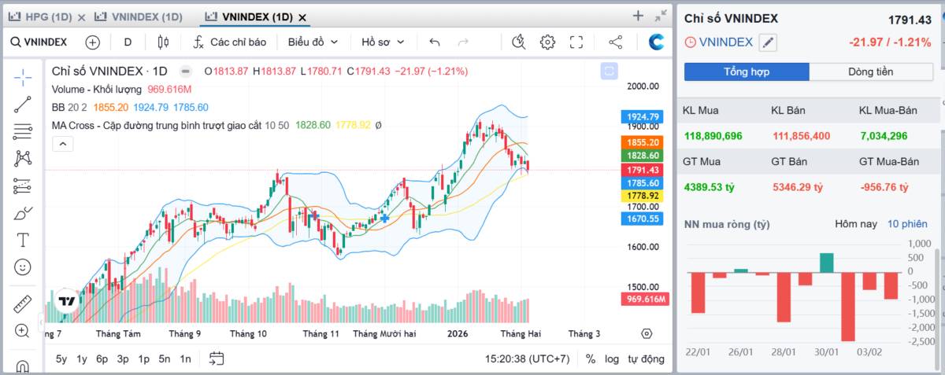Screen dimensions: 945x375
Task: Click the share chart icon
Action: (x=616, y=42)
